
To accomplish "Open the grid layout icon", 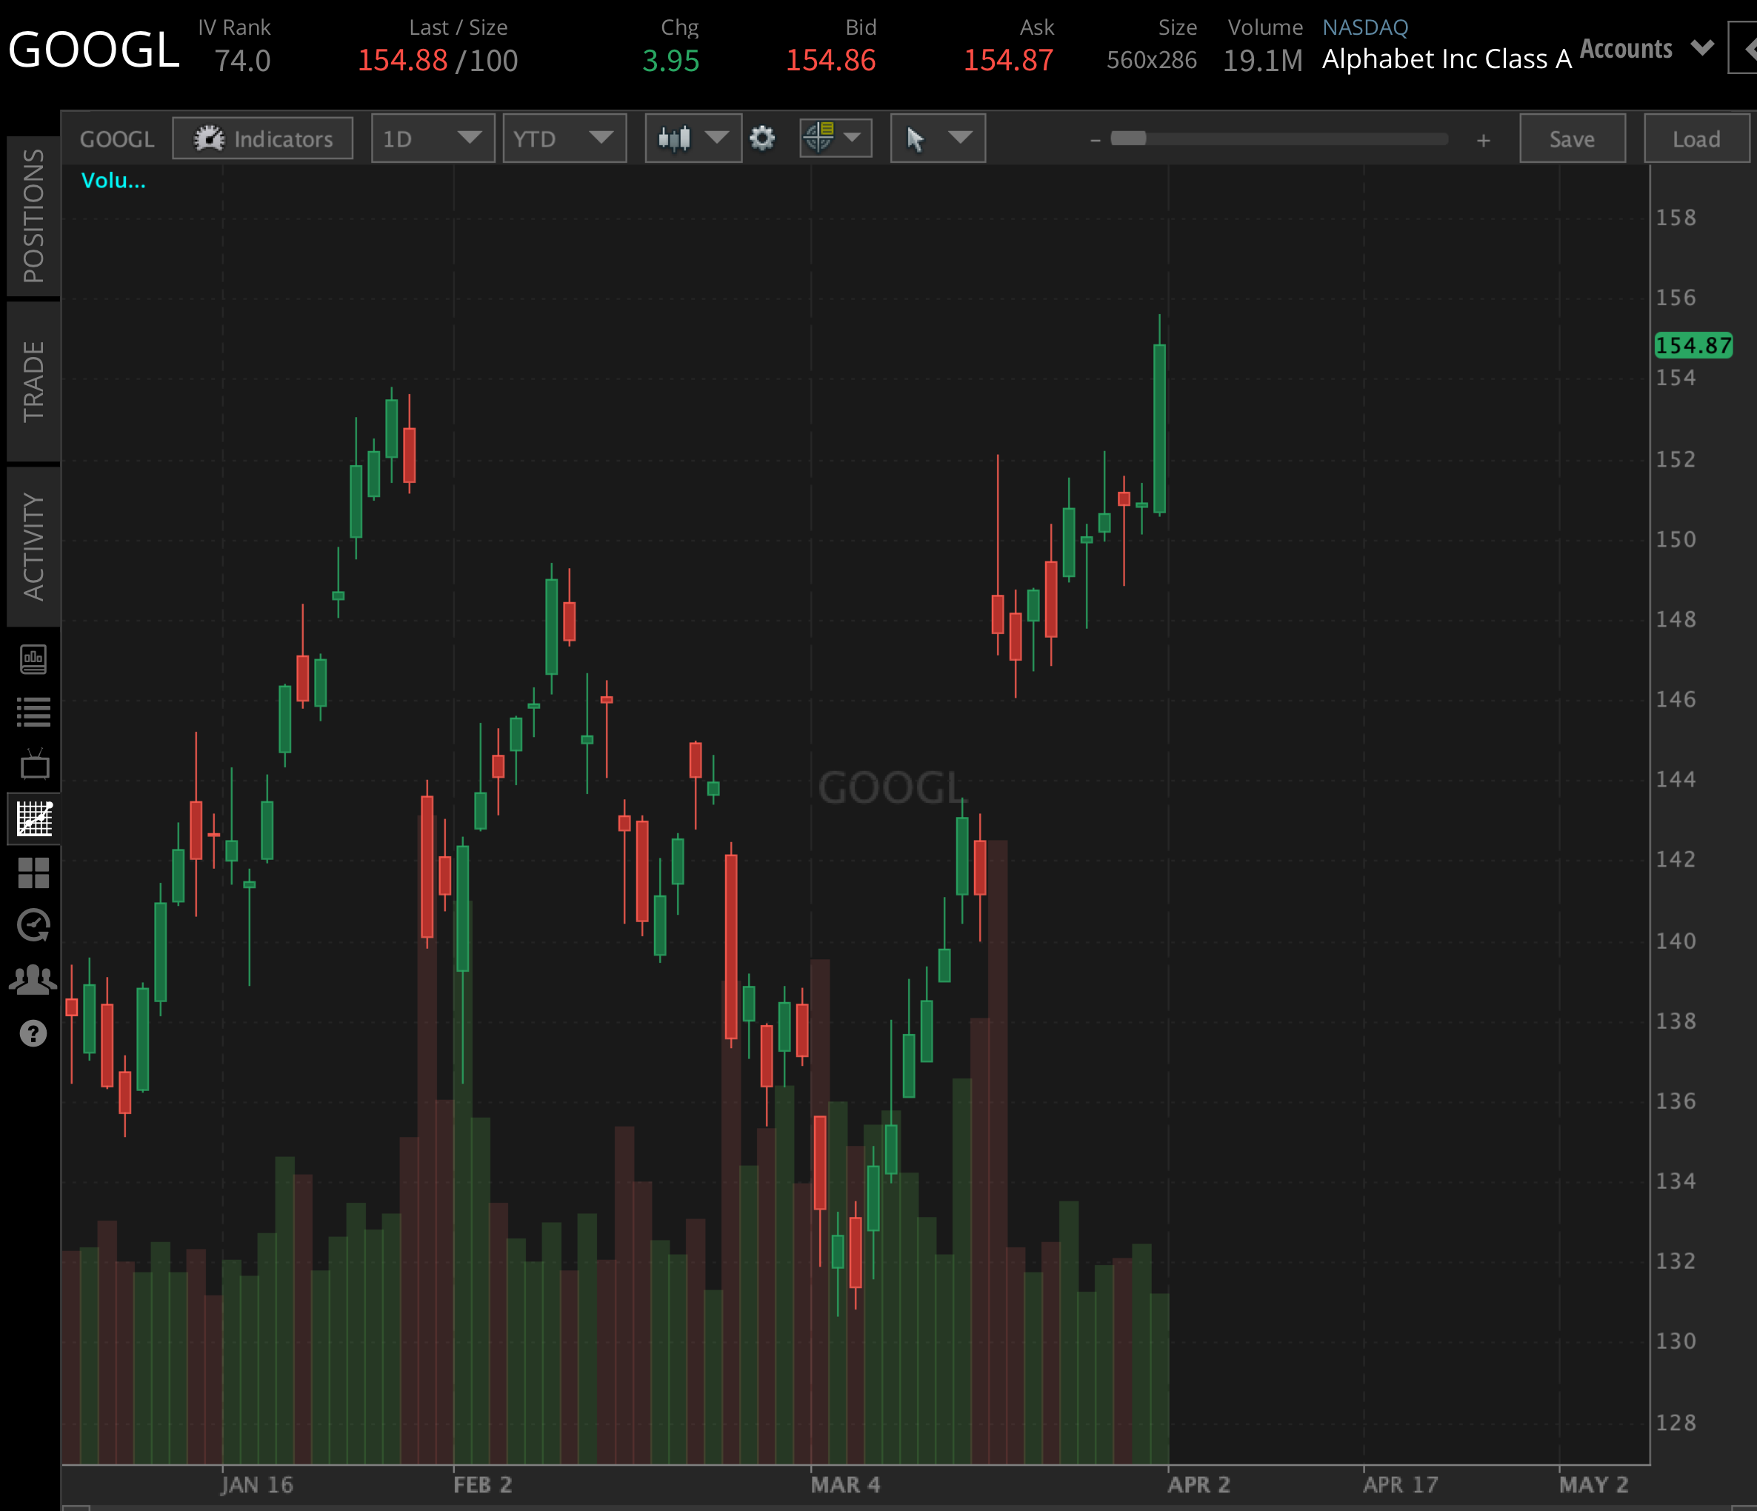I will 35,872.
